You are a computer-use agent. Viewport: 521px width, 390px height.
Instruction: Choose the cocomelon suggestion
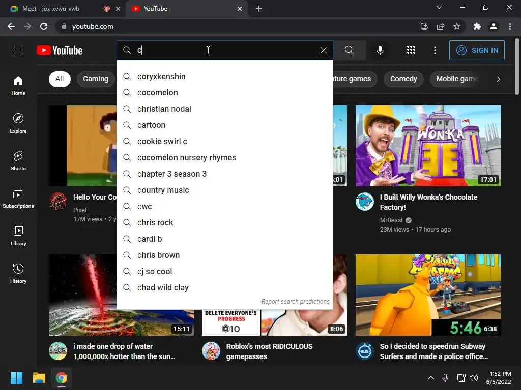pyautogui.click(x=224, y=92)
